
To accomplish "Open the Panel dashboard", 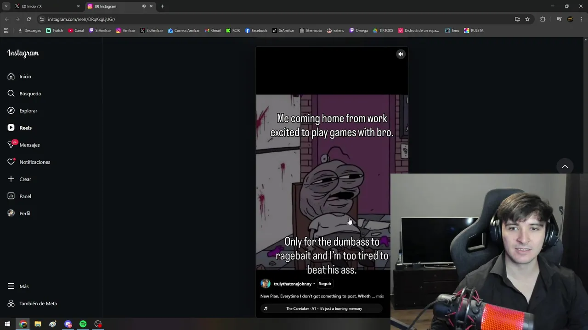I will tap(19, 196).
